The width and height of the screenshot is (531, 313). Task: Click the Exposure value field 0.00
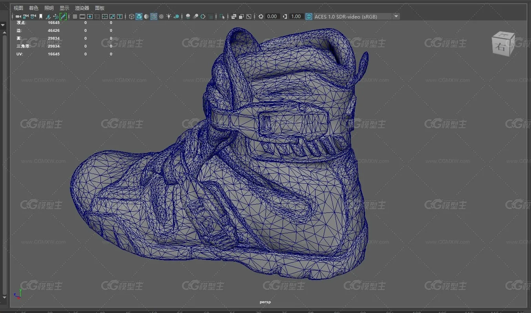click(x=272, y=16)
